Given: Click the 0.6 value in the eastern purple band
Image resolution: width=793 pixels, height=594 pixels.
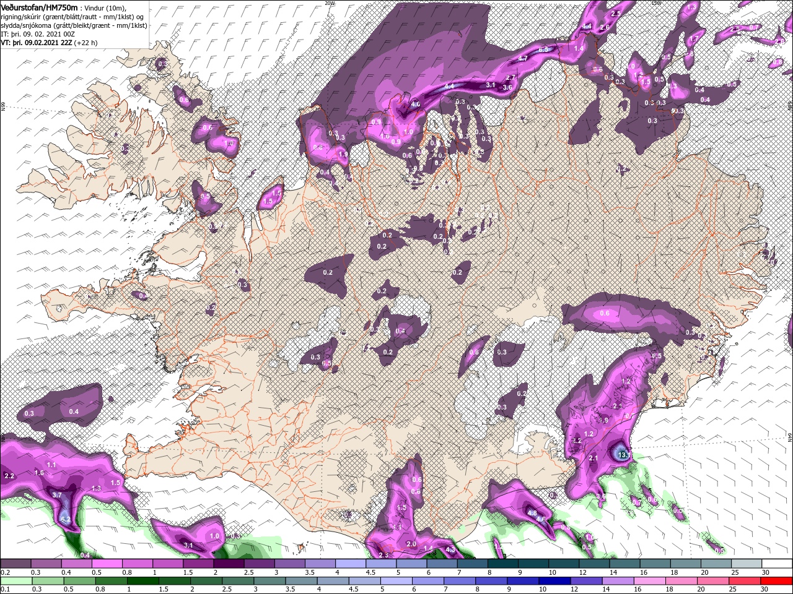Looking at the screenshot, I should point(605,313).
